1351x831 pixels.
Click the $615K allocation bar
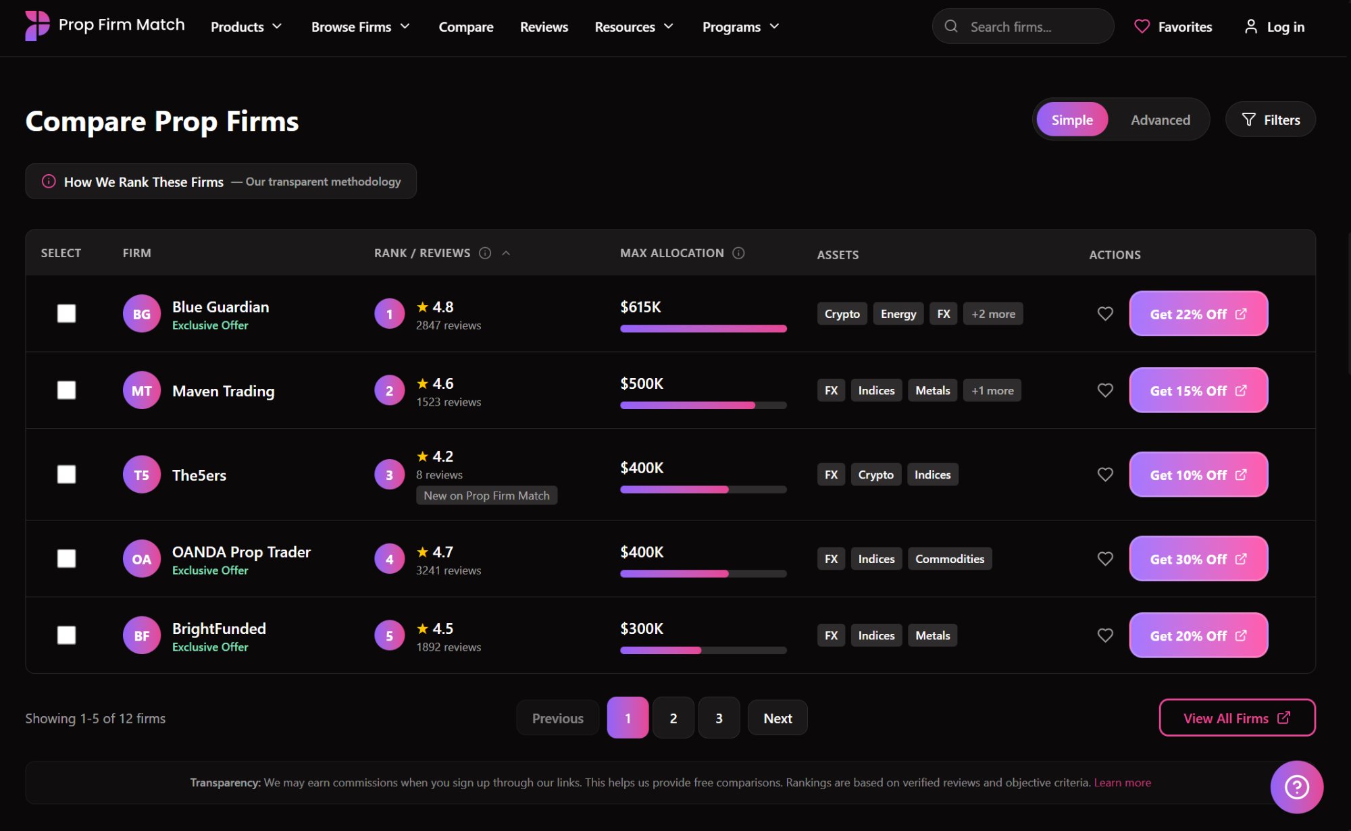(x=703, y=329)
